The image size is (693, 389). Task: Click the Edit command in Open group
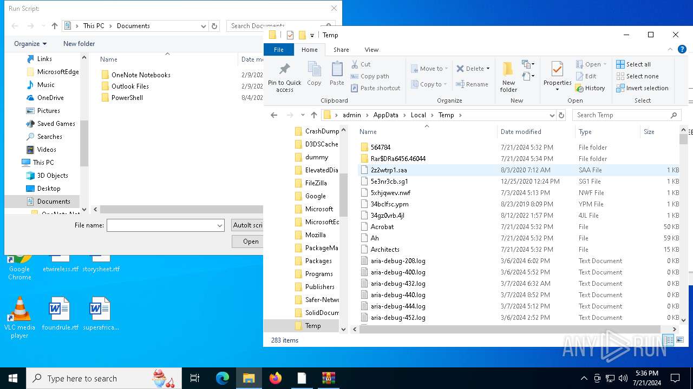click(x=586, y=76)
